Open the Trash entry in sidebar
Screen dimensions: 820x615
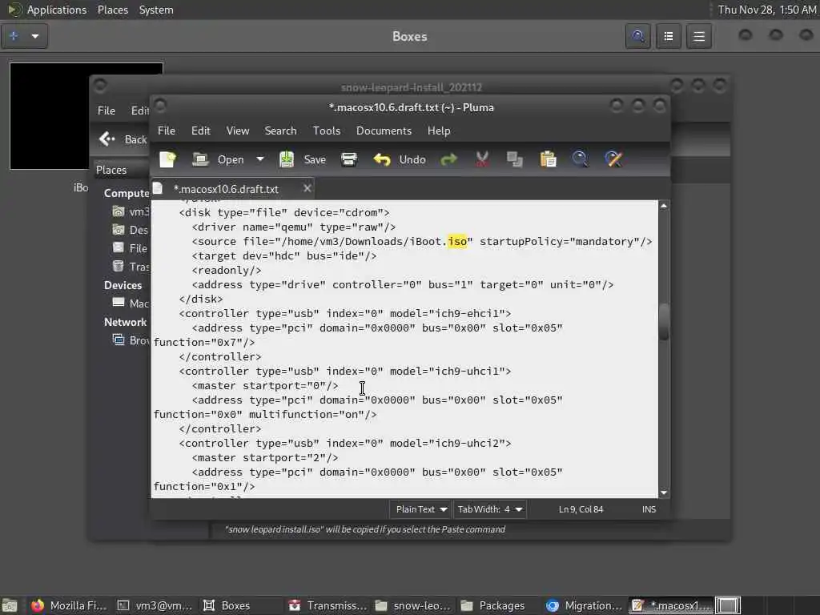[131, 267]
